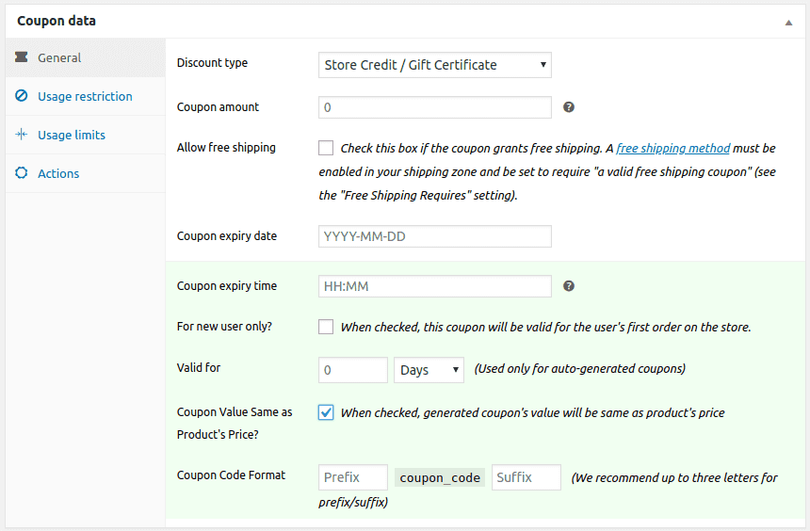Open the Usage limits tab

(x=72, y=135)
